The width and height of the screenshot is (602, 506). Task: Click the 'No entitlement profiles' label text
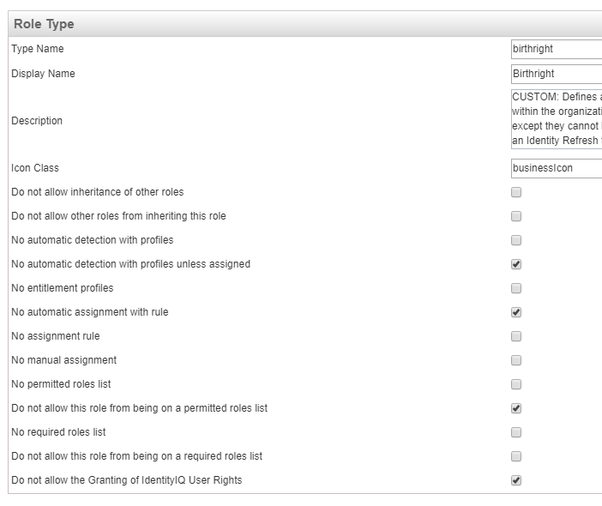(62, 288)
